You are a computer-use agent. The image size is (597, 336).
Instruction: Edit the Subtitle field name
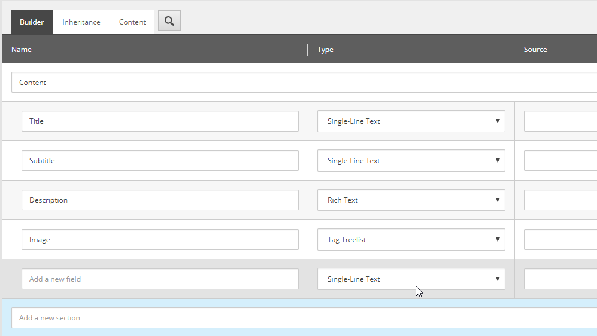[x=160, y=161]
